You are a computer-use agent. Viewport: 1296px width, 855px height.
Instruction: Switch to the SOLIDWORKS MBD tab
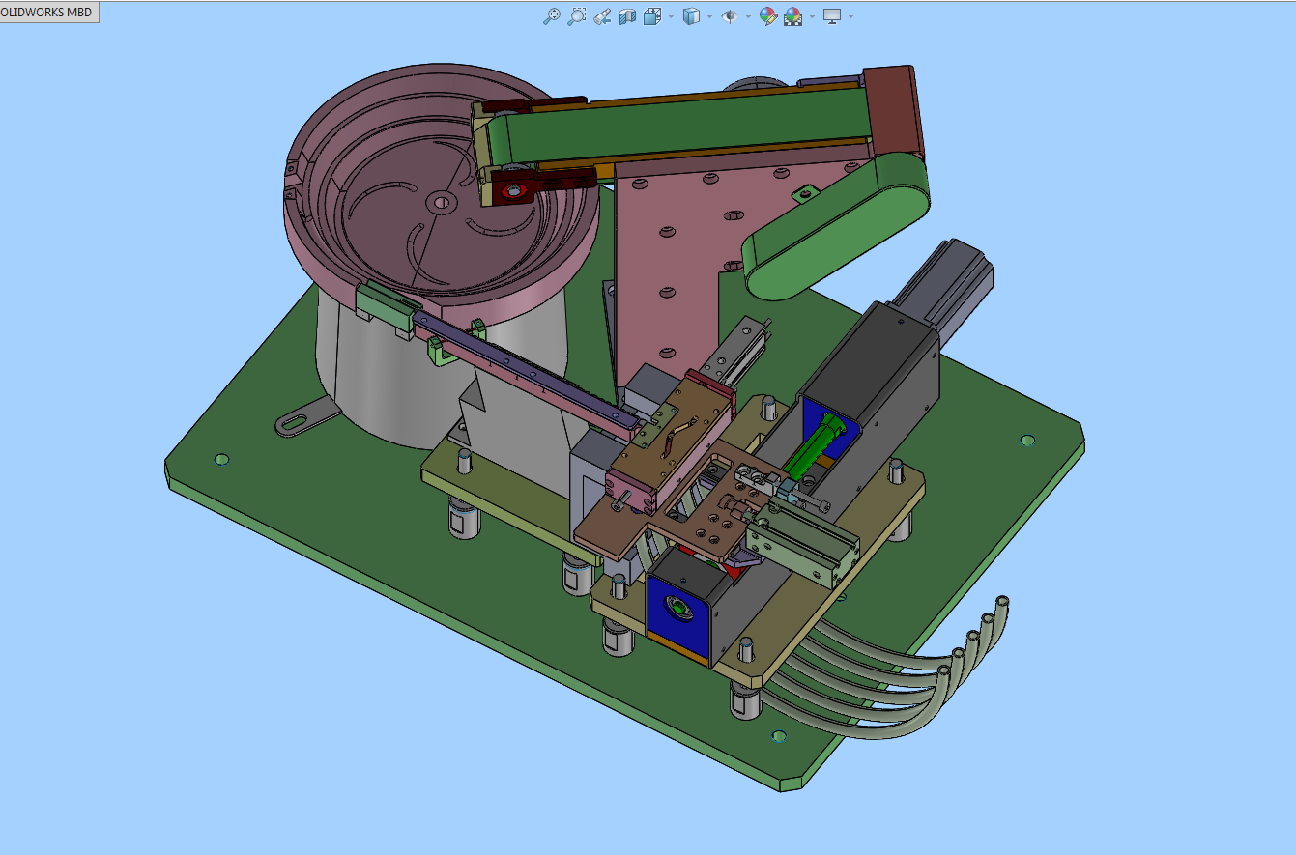click(48, 13)
